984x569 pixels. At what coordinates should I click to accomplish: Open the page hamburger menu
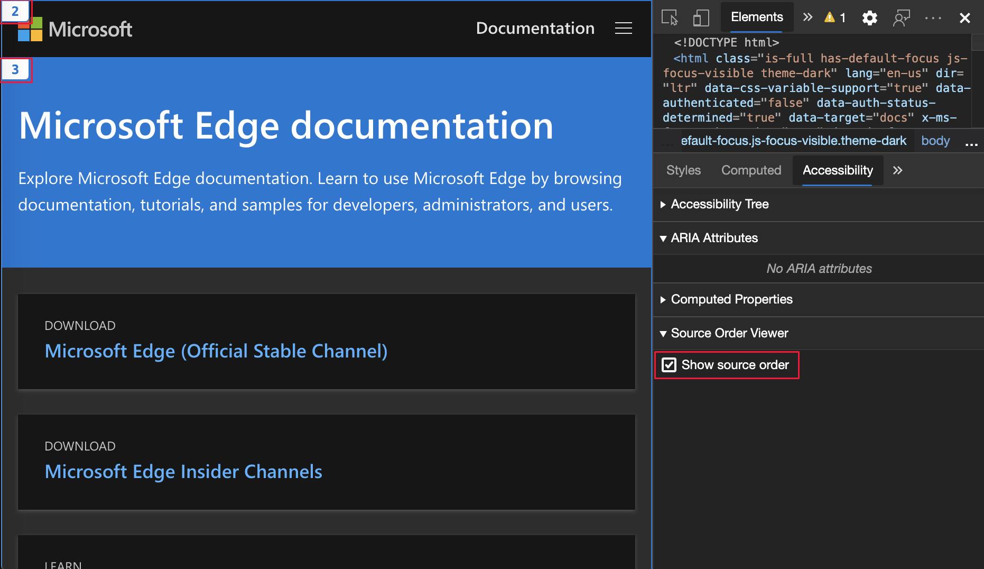(624, 29)
